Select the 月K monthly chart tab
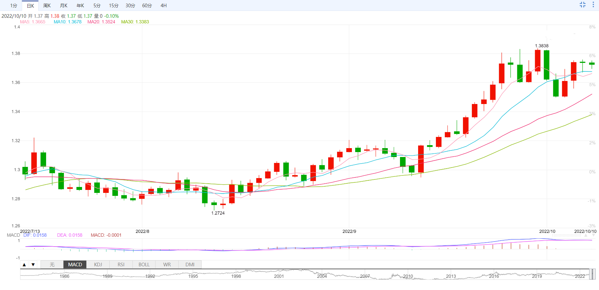Image resolution: width=599 pixels, height=290 pixels. [64, 6]
